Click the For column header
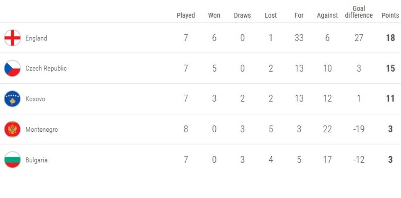Viewport: 401px width, 198px height. 299,15
